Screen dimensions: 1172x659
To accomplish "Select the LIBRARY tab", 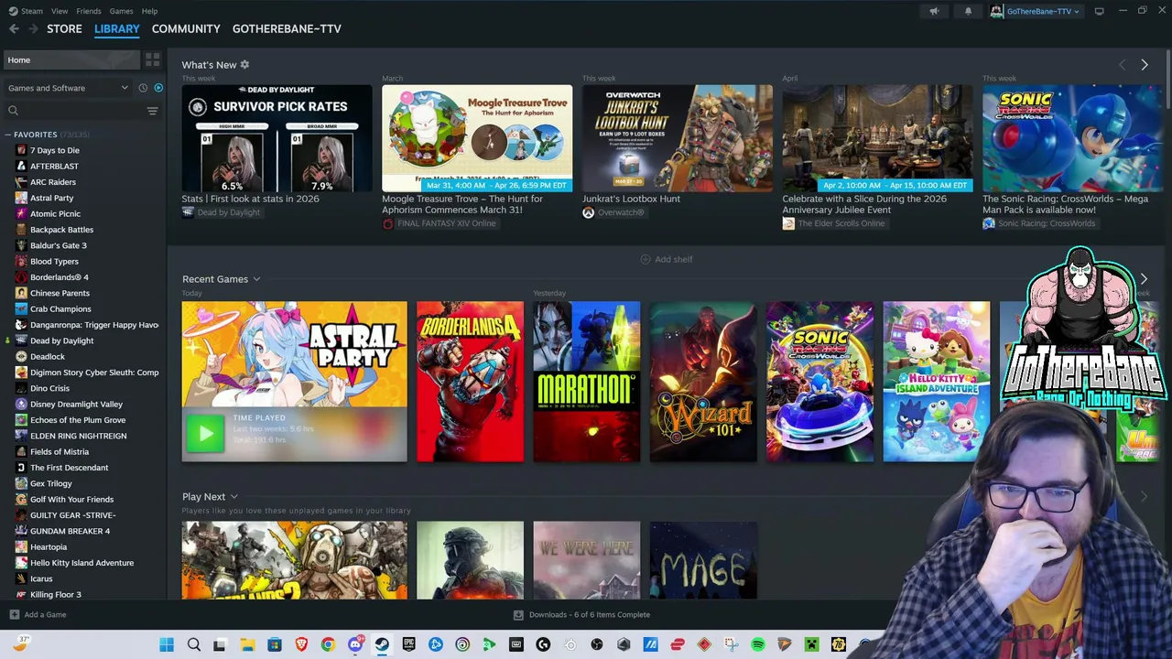I will click(117, 28).
